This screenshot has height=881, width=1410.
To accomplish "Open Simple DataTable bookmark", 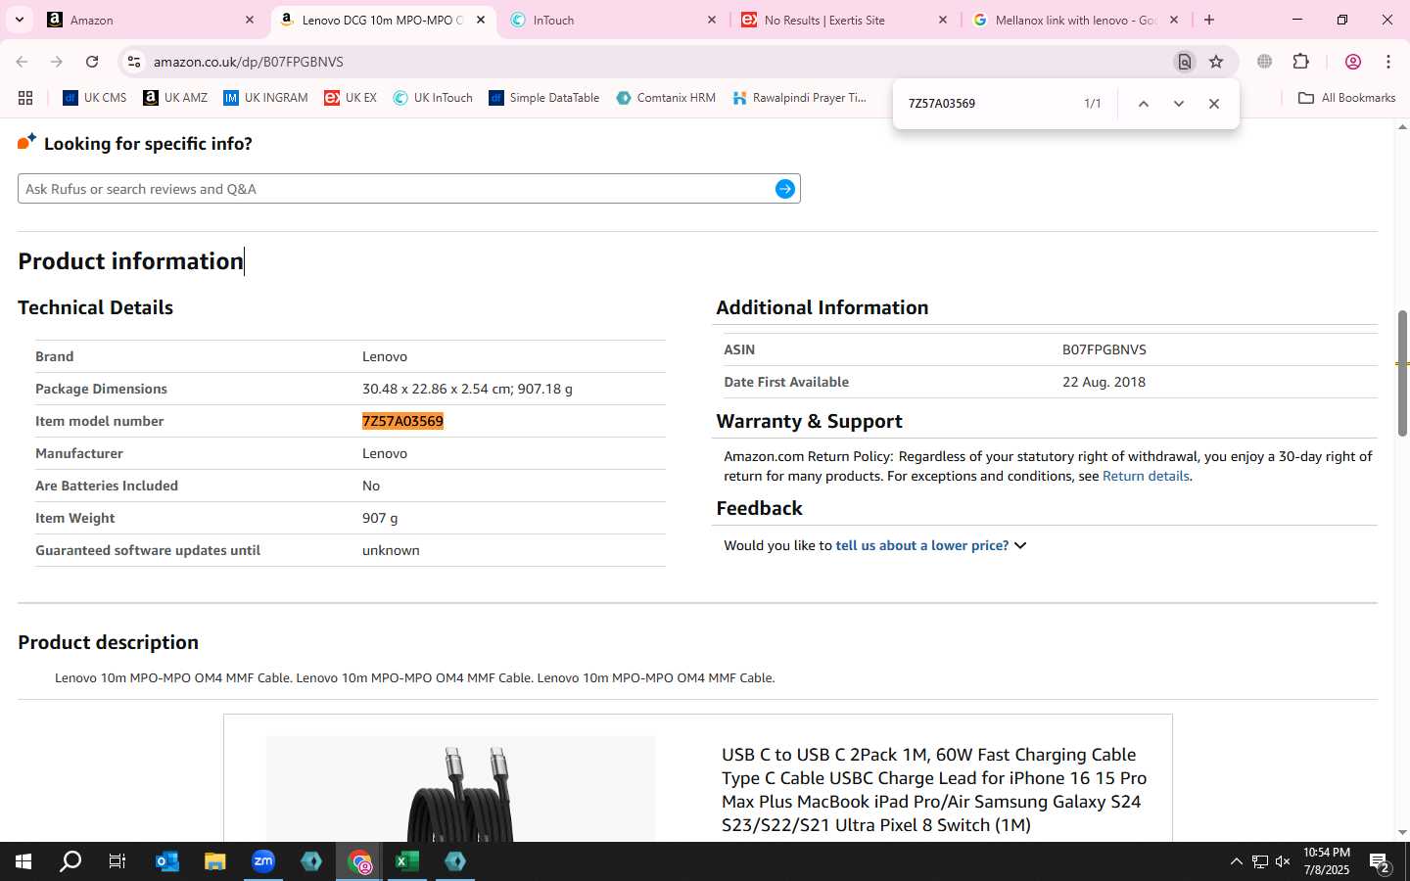I will [x=544, y=98].
